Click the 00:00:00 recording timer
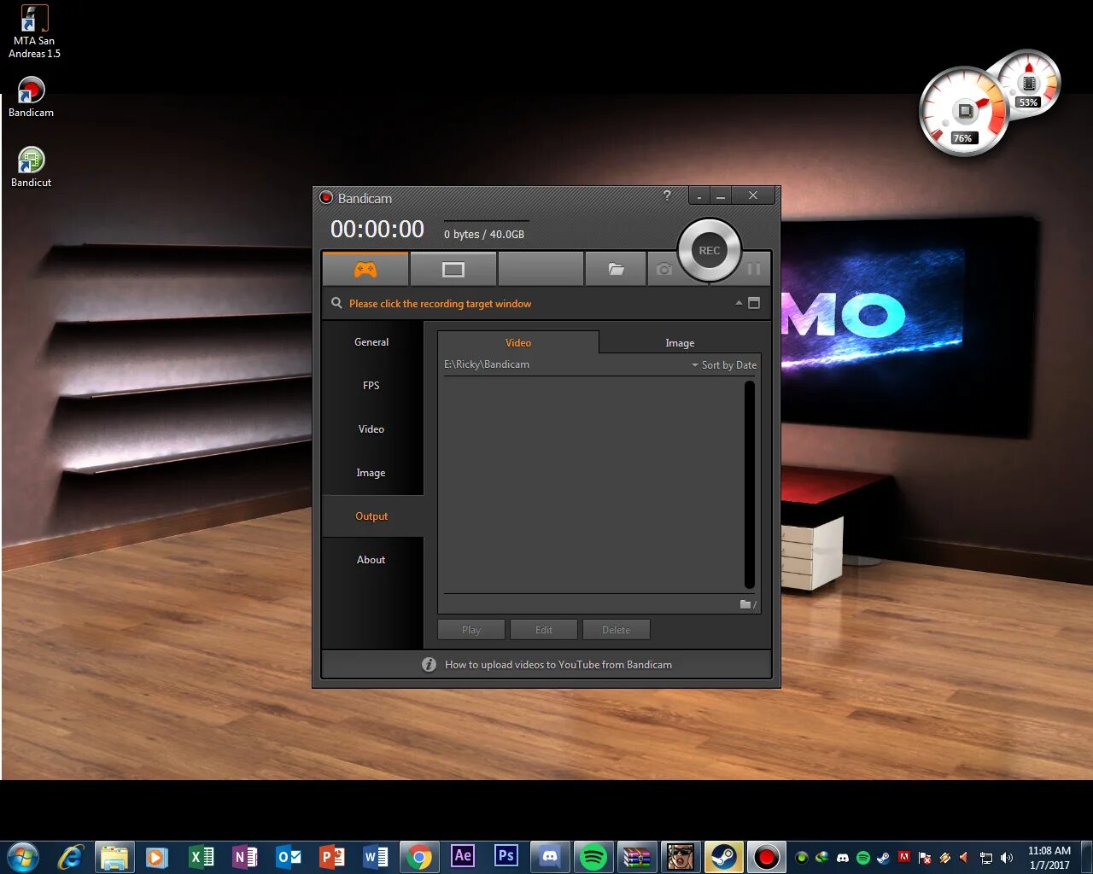 pyautogui.click(x=377, y=229)
